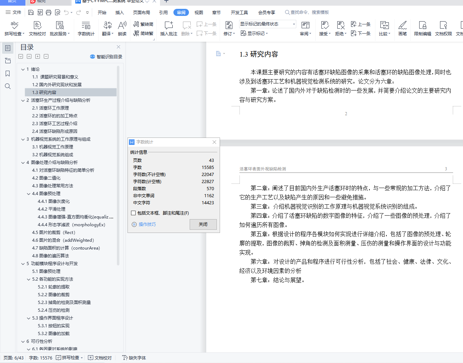The height and width of the screenshot is (363, 463).
Task: Click the bookmark icon in the left sidebar
Action: [x=8, y=74]
